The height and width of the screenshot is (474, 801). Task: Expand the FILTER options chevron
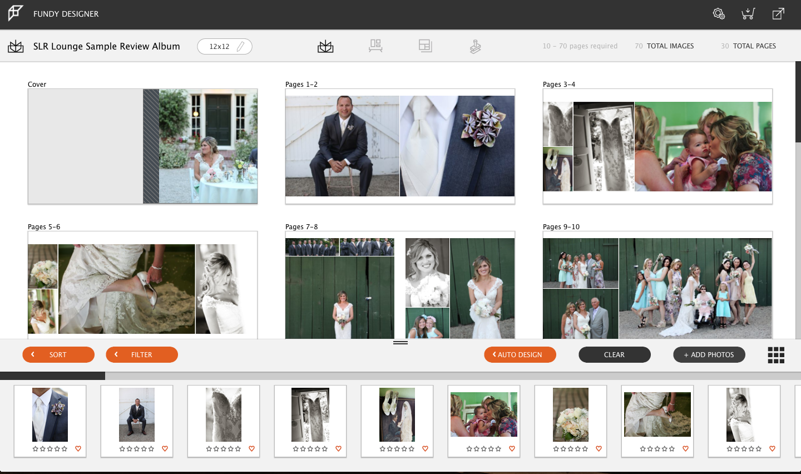[x=116, y=354]
